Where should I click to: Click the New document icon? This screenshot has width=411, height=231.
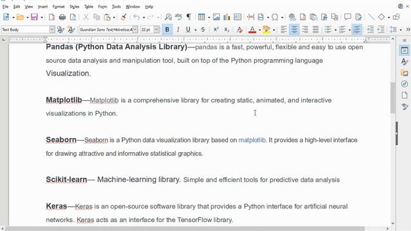tap(6, 17)
